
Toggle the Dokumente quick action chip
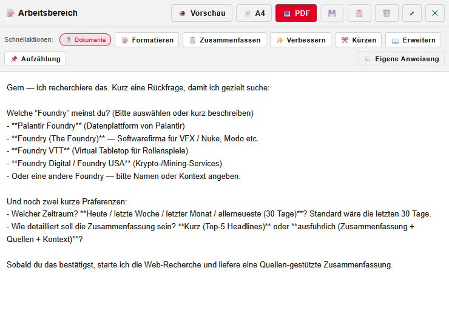coord(85,40)
